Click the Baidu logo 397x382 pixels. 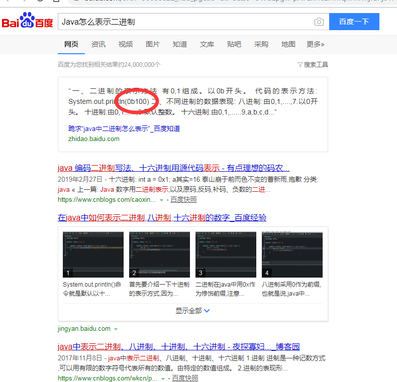click(x=27, y=20)
